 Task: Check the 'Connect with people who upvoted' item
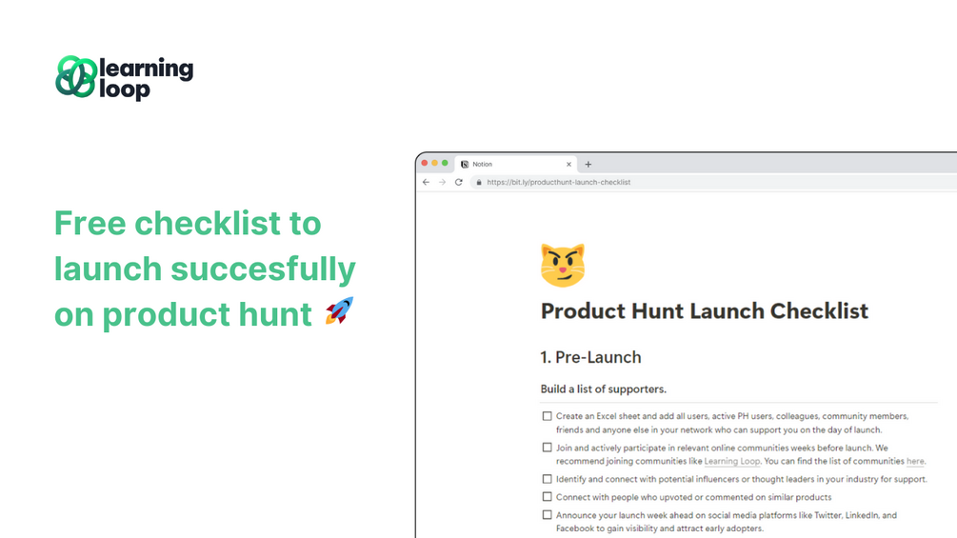pos(547,497)
